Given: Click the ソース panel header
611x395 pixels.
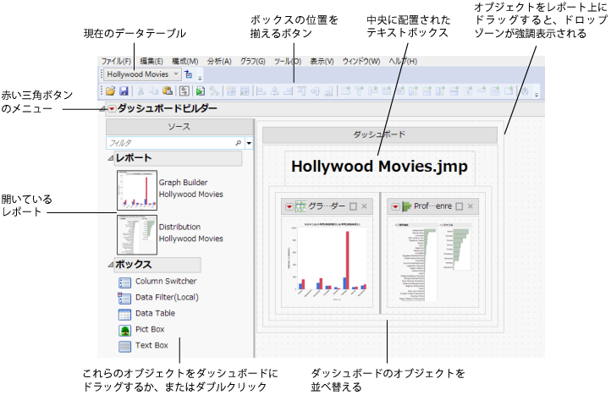Looking at the screenshot, I should coord(179,125).
